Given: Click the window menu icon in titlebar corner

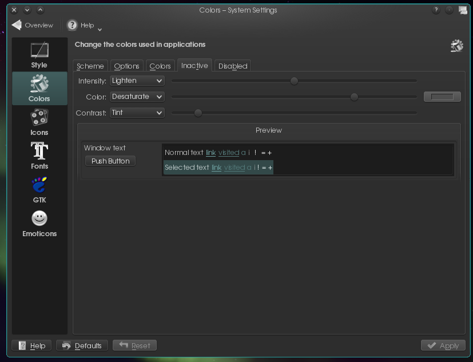Looking at the screenshot, I should [463, 10].
